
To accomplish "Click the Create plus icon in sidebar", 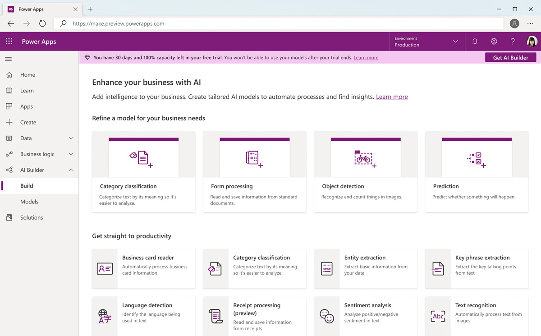I will point(9,122).
